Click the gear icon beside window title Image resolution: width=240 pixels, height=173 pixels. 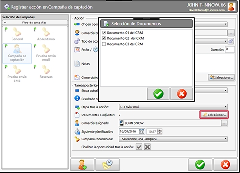click(7, 7)
